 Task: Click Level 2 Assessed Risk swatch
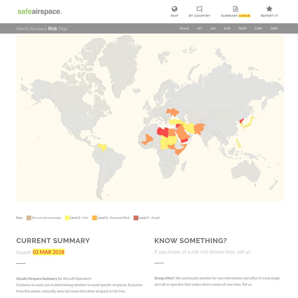tap(94, 218)
